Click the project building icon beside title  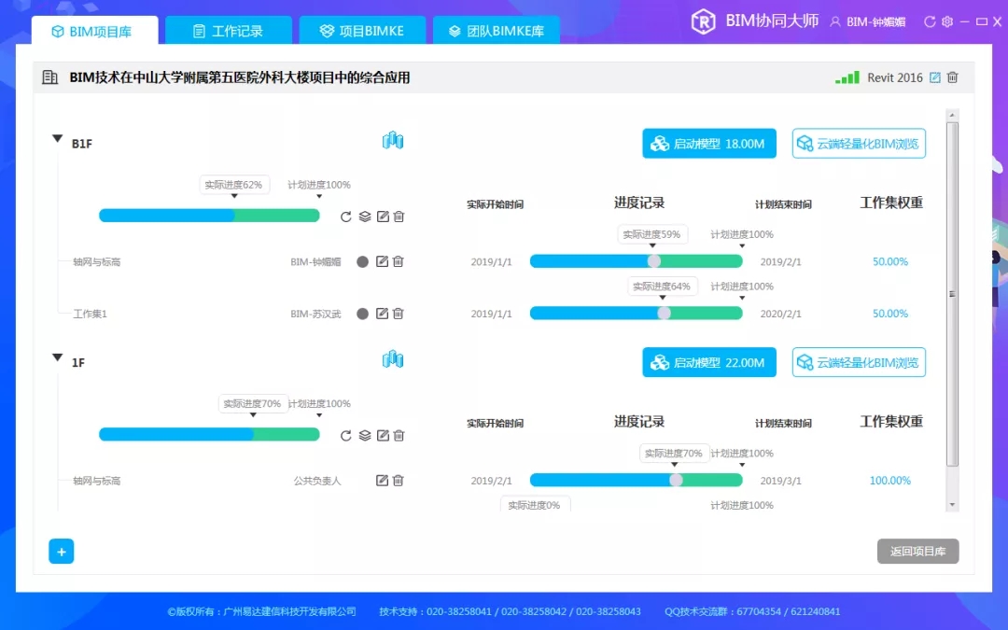(x=50, y=77)
